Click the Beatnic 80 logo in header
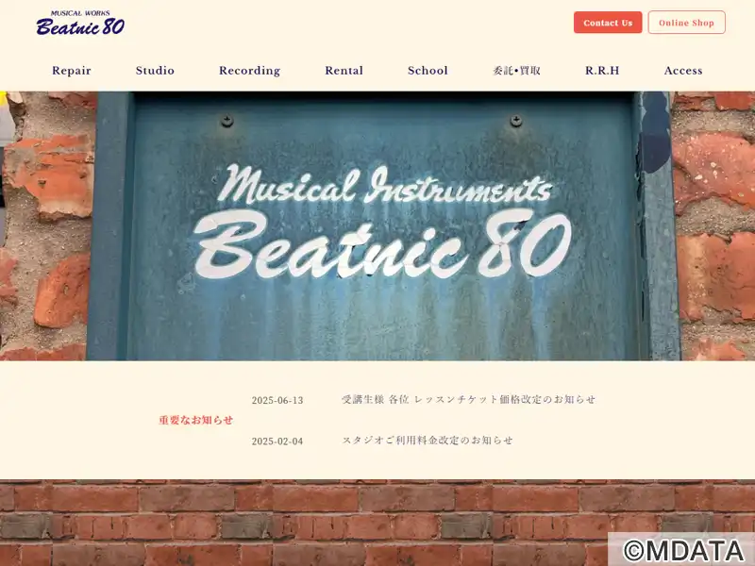 tap(80, 24)
